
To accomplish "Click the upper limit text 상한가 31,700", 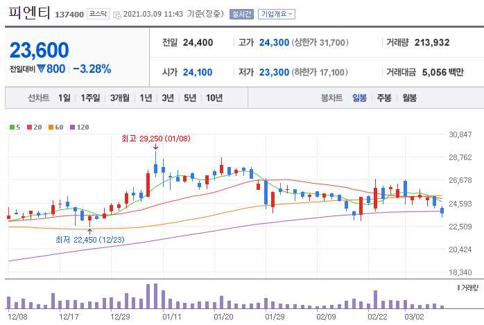I will coord(320,42).
